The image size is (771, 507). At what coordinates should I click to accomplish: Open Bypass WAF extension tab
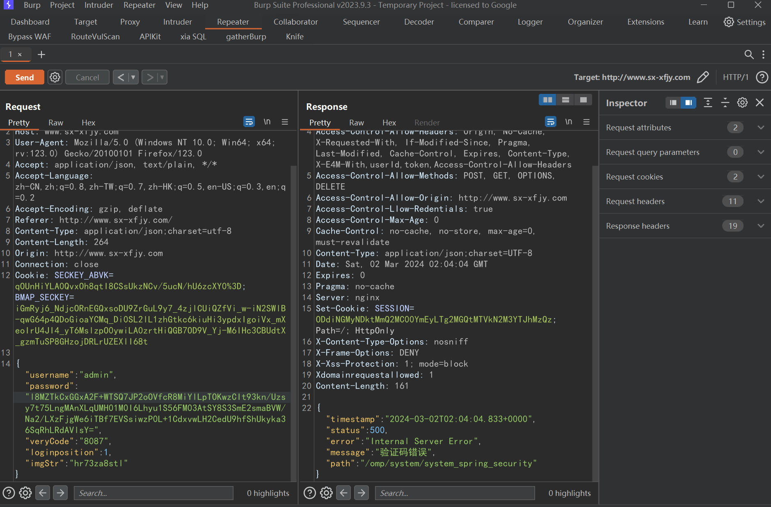[30, 37]
